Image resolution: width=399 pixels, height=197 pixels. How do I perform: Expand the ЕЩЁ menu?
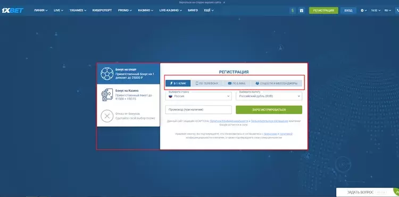click(x=209, y=11)
